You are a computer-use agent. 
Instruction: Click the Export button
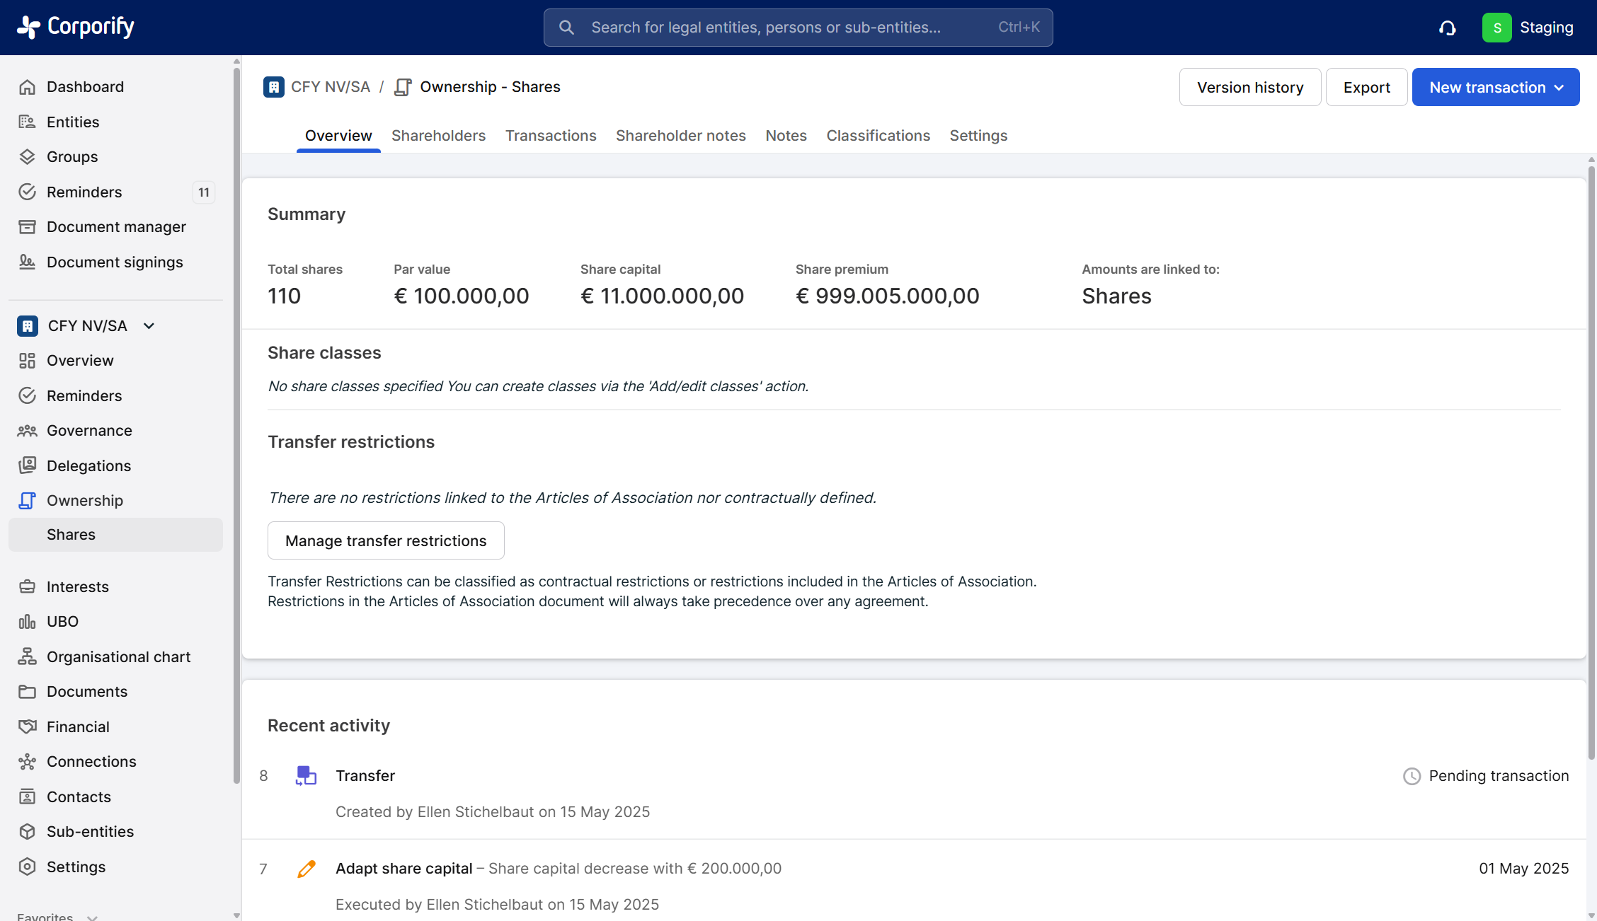click(x=1366, y=87)
